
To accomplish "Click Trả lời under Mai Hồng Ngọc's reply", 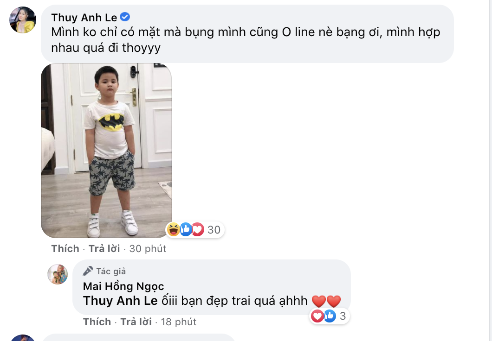I will pos(136,322).
